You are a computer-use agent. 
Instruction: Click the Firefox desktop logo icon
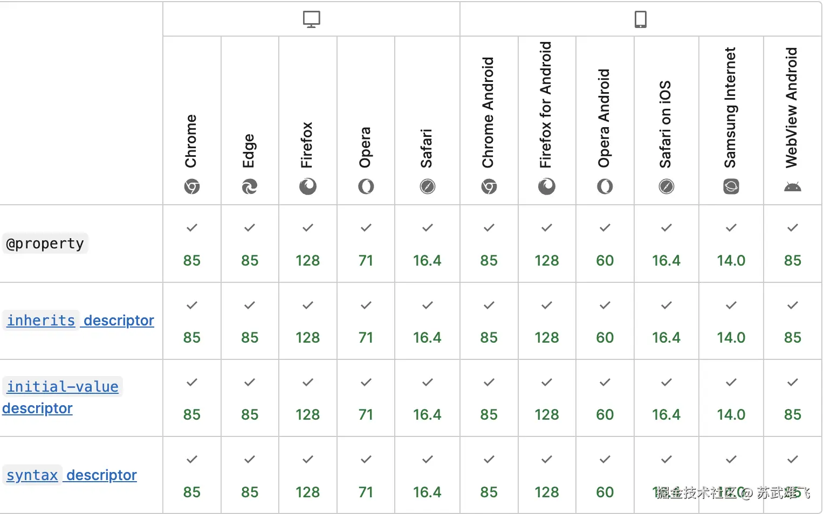click(x=308, y=187)
